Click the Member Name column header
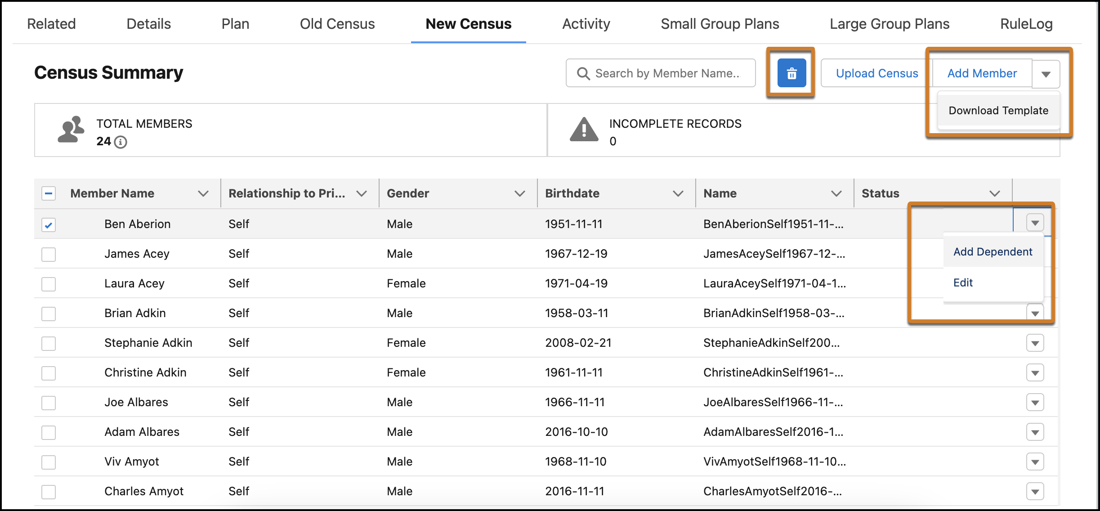This screenshot has width=1100, height=511. pyautogui.click(x=112, y=193)
